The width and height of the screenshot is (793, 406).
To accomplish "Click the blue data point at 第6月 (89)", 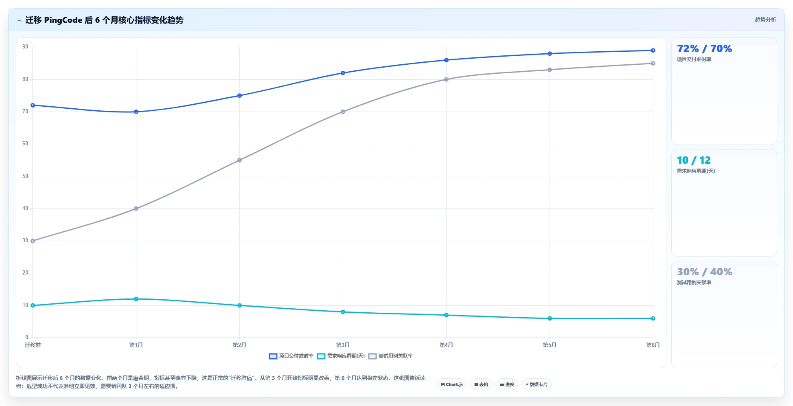I will [653, 50].
